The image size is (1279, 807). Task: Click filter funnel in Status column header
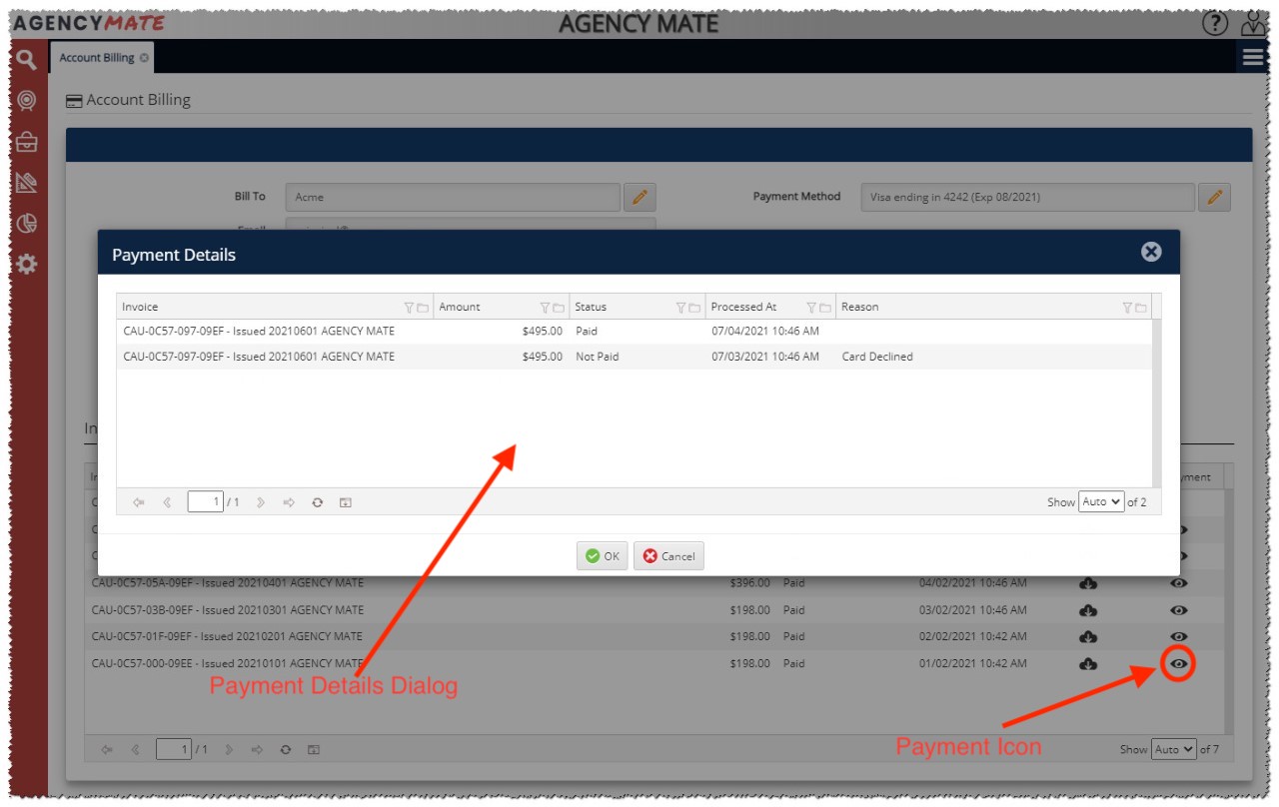681,308
